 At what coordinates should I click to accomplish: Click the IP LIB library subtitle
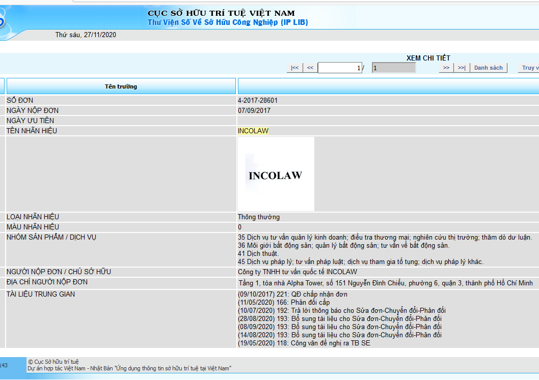click(x=228, y=22)
